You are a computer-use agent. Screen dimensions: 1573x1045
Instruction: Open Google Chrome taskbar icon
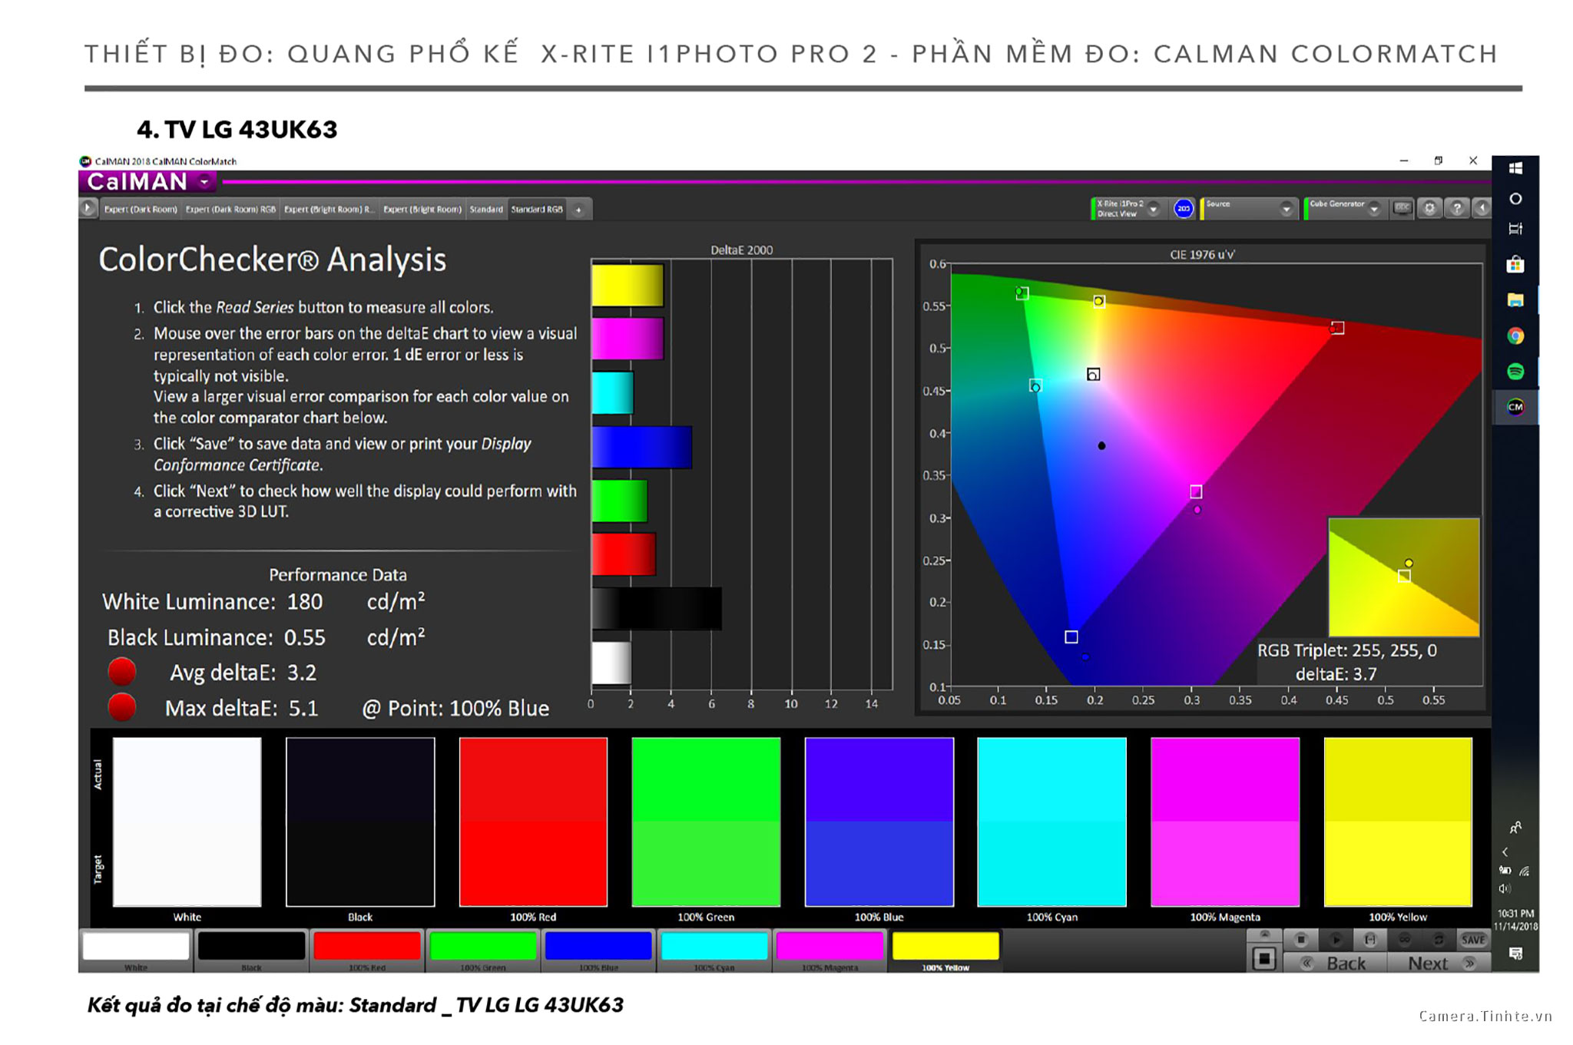click(x=1515, y=336)
